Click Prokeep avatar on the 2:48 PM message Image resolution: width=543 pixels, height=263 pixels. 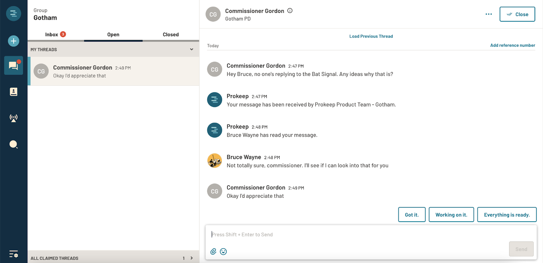214,130
